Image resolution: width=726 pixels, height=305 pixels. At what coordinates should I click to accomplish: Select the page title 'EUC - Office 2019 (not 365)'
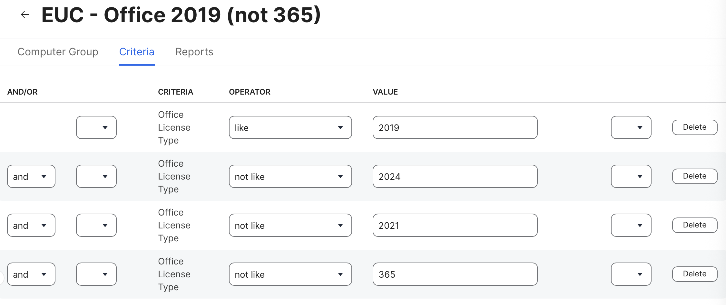(181, 15)
